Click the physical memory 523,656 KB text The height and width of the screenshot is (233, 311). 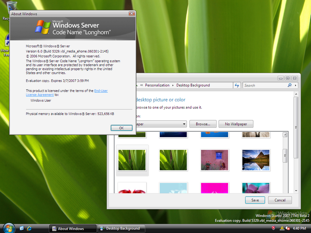(70, 114)
